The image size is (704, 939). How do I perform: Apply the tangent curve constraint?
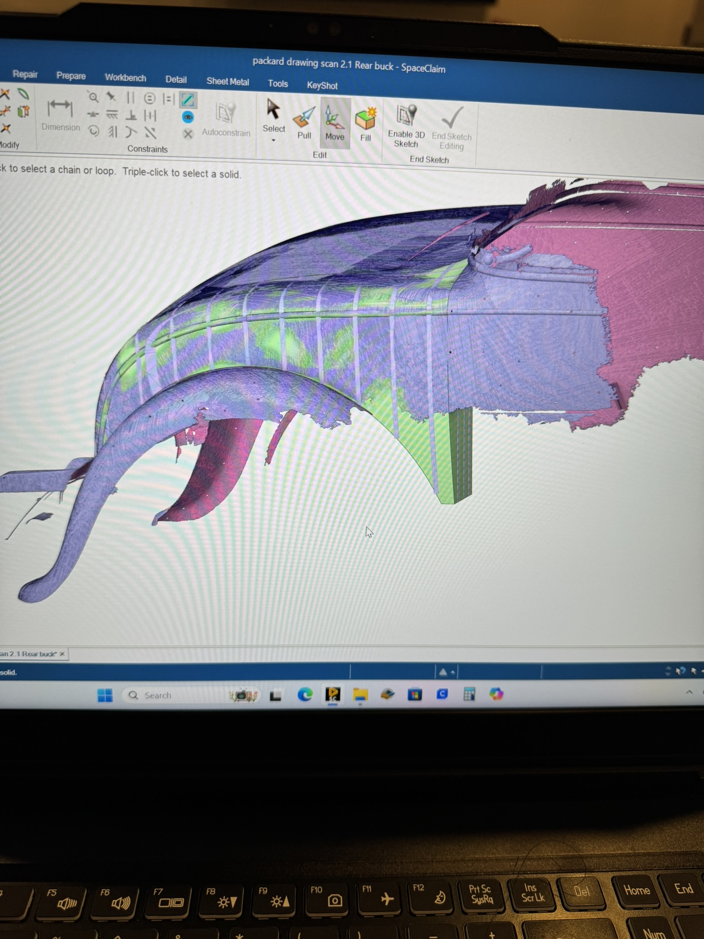point(131,133)
